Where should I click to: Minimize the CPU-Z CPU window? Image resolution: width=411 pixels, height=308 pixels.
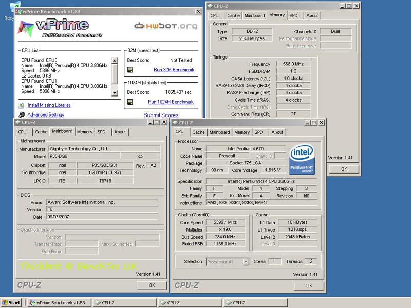(308, 123)
